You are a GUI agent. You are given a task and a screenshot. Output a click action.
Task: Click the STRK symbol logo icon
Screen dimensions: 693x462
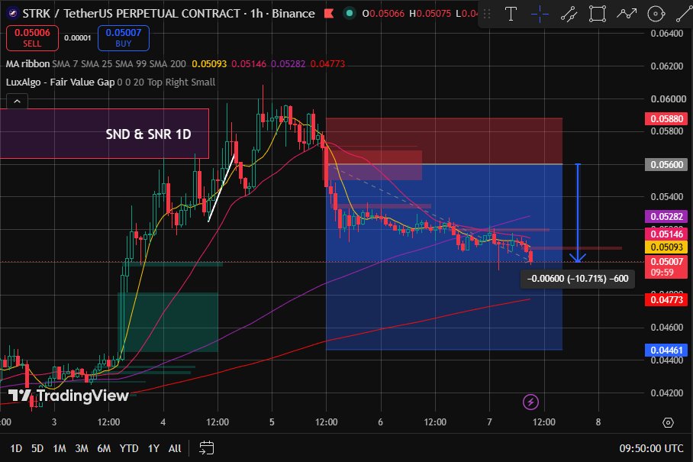coord(13,14)
